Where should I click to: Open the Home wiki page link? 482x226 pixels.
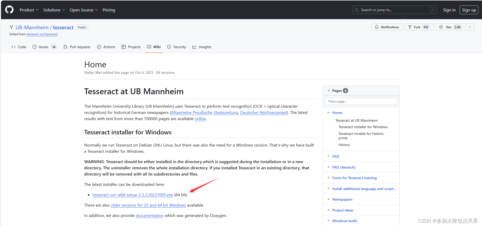(x=337, y=113)
